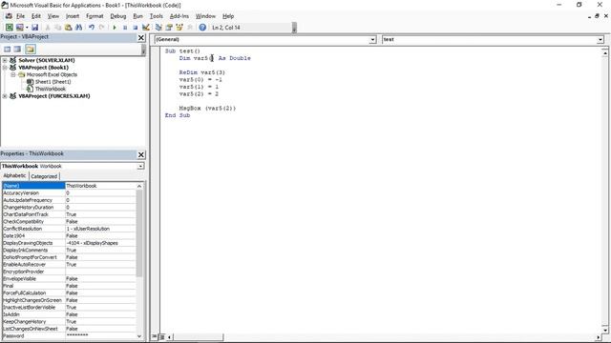
Task: Open the File menu
Action: [20, 16]
